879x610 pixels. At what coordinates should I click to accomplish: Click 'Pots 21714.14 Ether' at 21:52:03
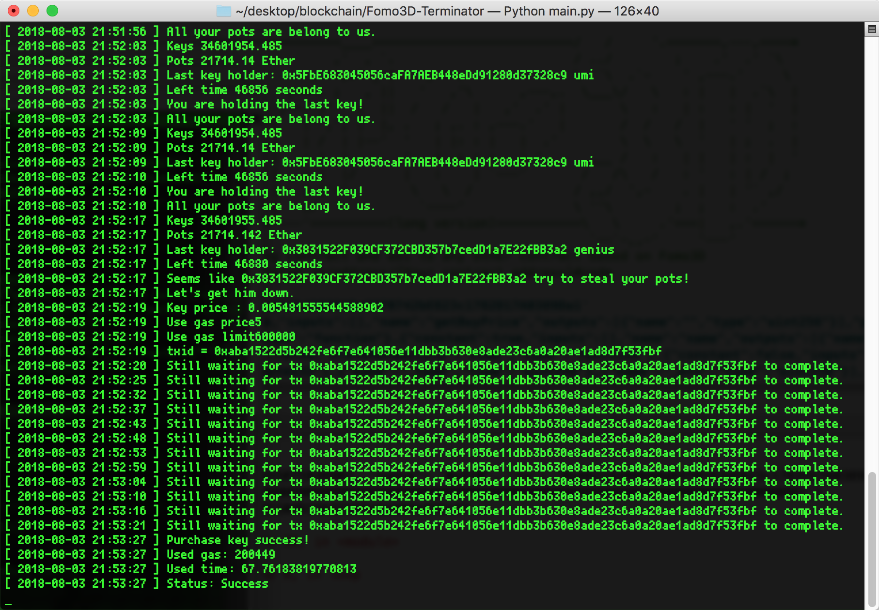150,61
